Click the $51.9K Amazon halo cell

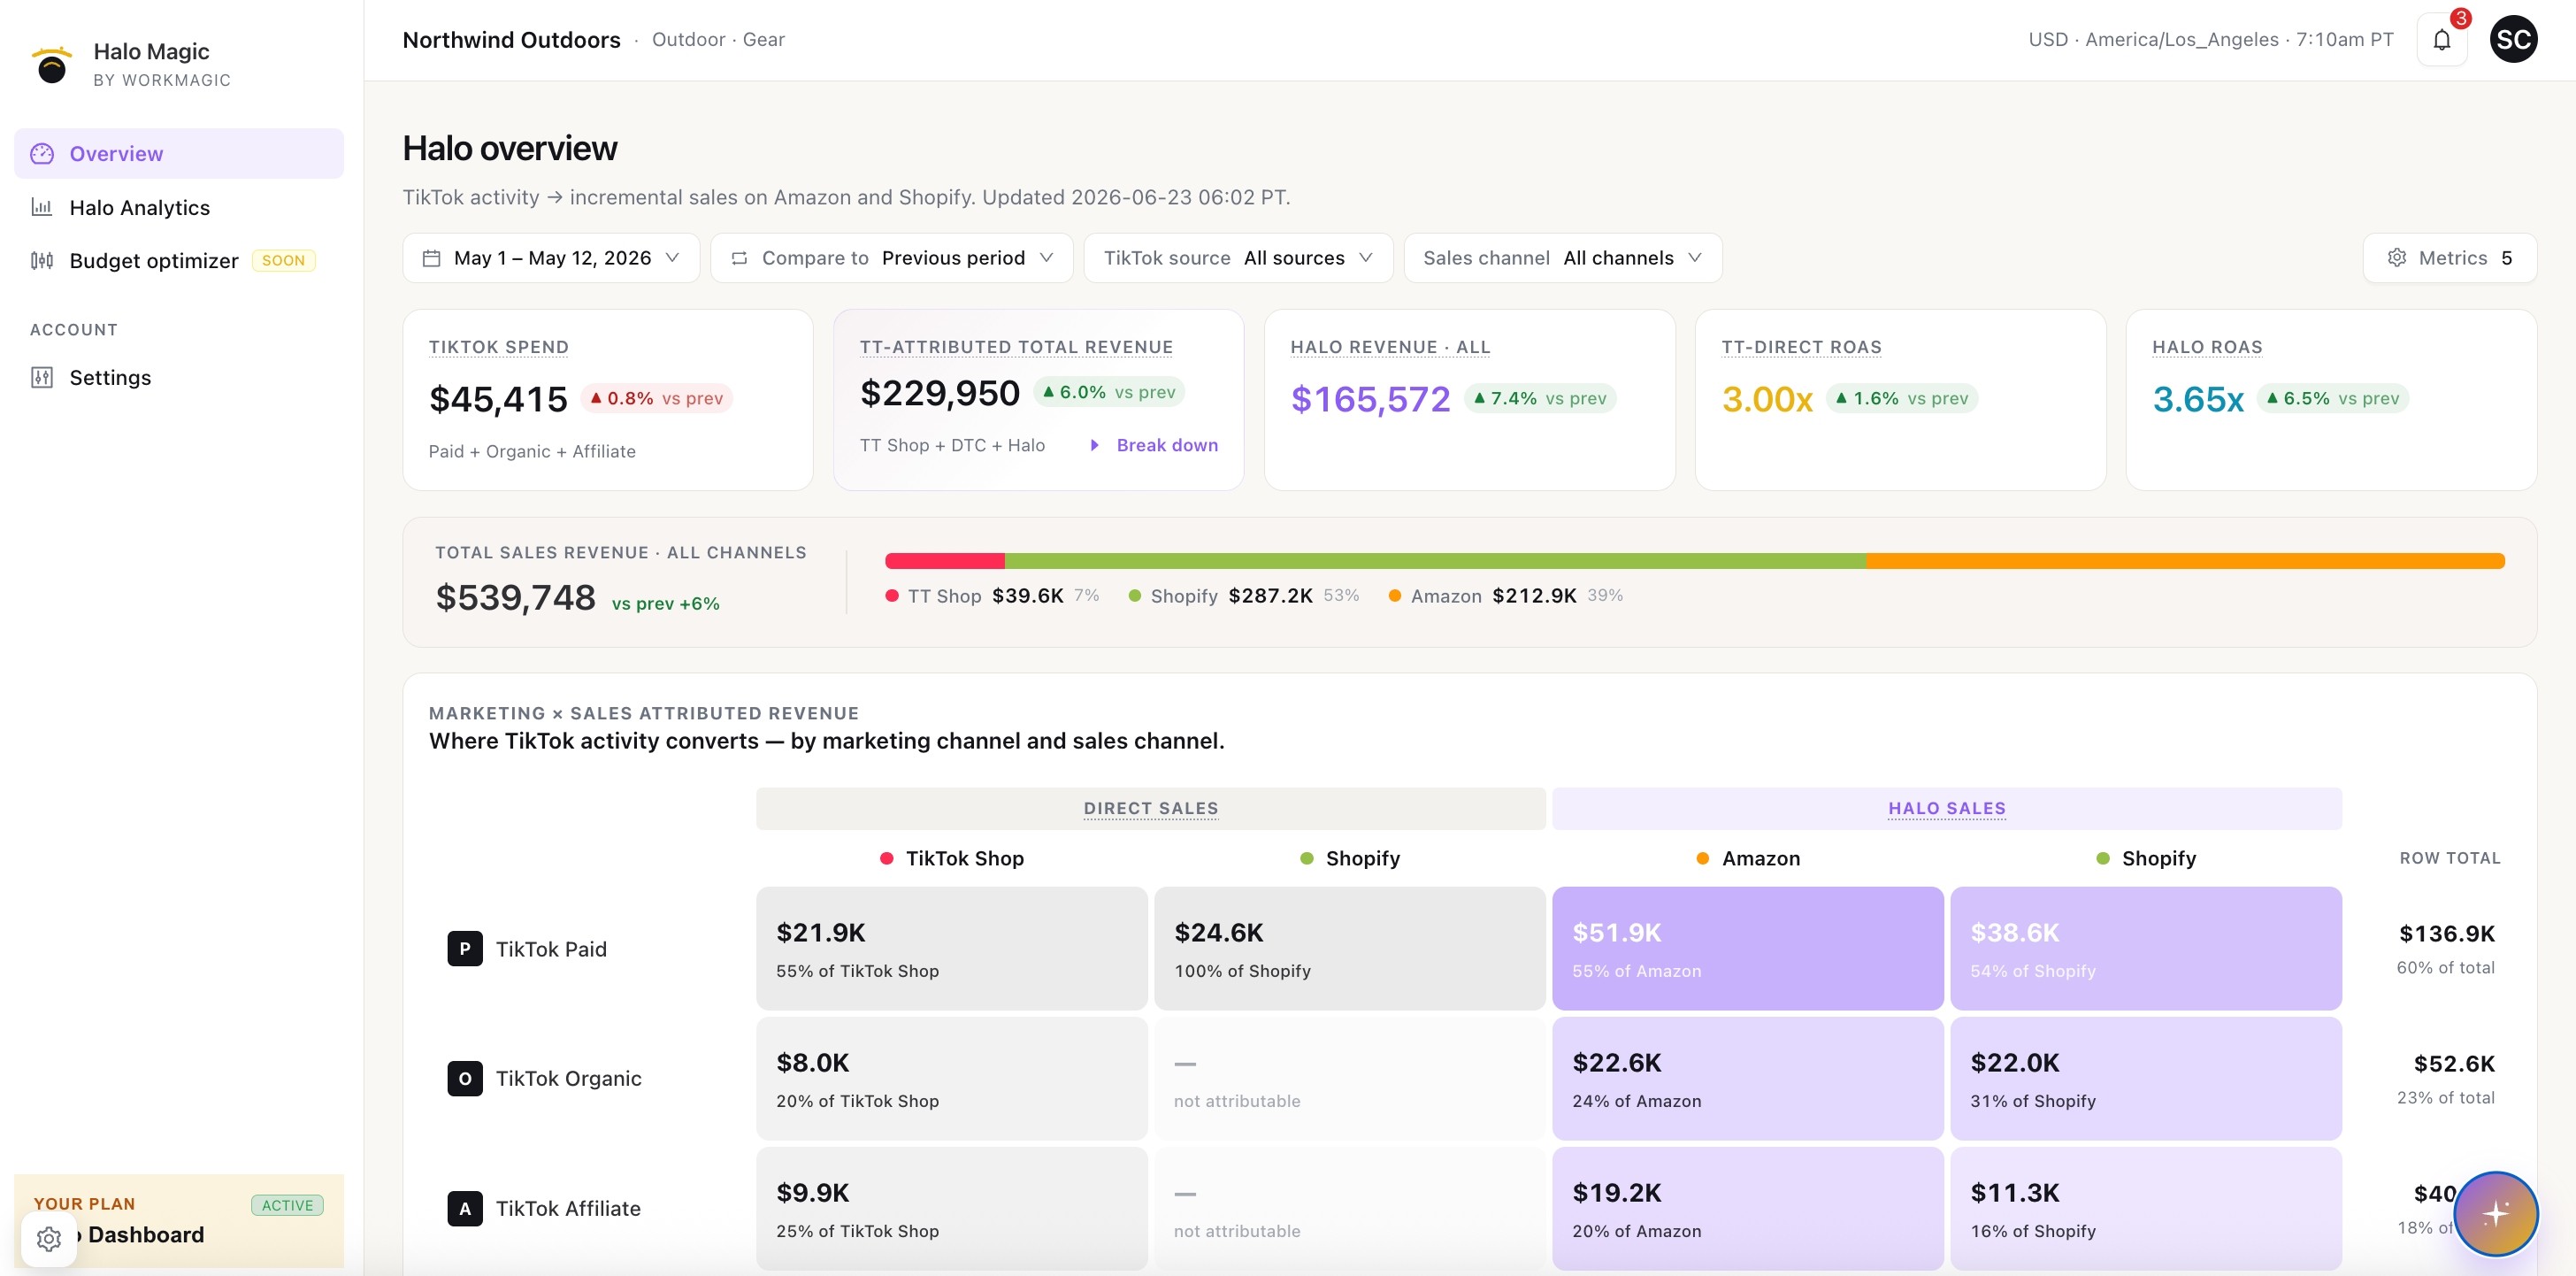1747,948
